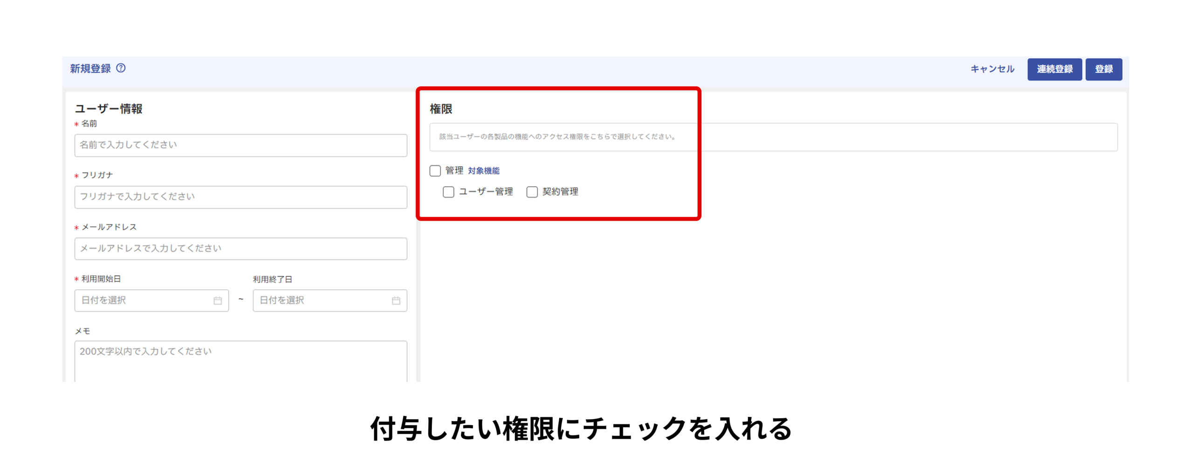Image resolution: width=1193 pixels, height=476 pixels.
Task: Click calendar icon in 利用開始日 field
Action: pos(217,300)
